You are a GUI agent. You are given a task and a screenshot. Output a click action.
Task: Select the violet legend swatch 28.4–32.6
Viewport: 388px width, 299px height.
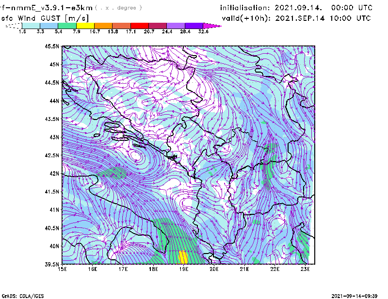pos(194,26)
